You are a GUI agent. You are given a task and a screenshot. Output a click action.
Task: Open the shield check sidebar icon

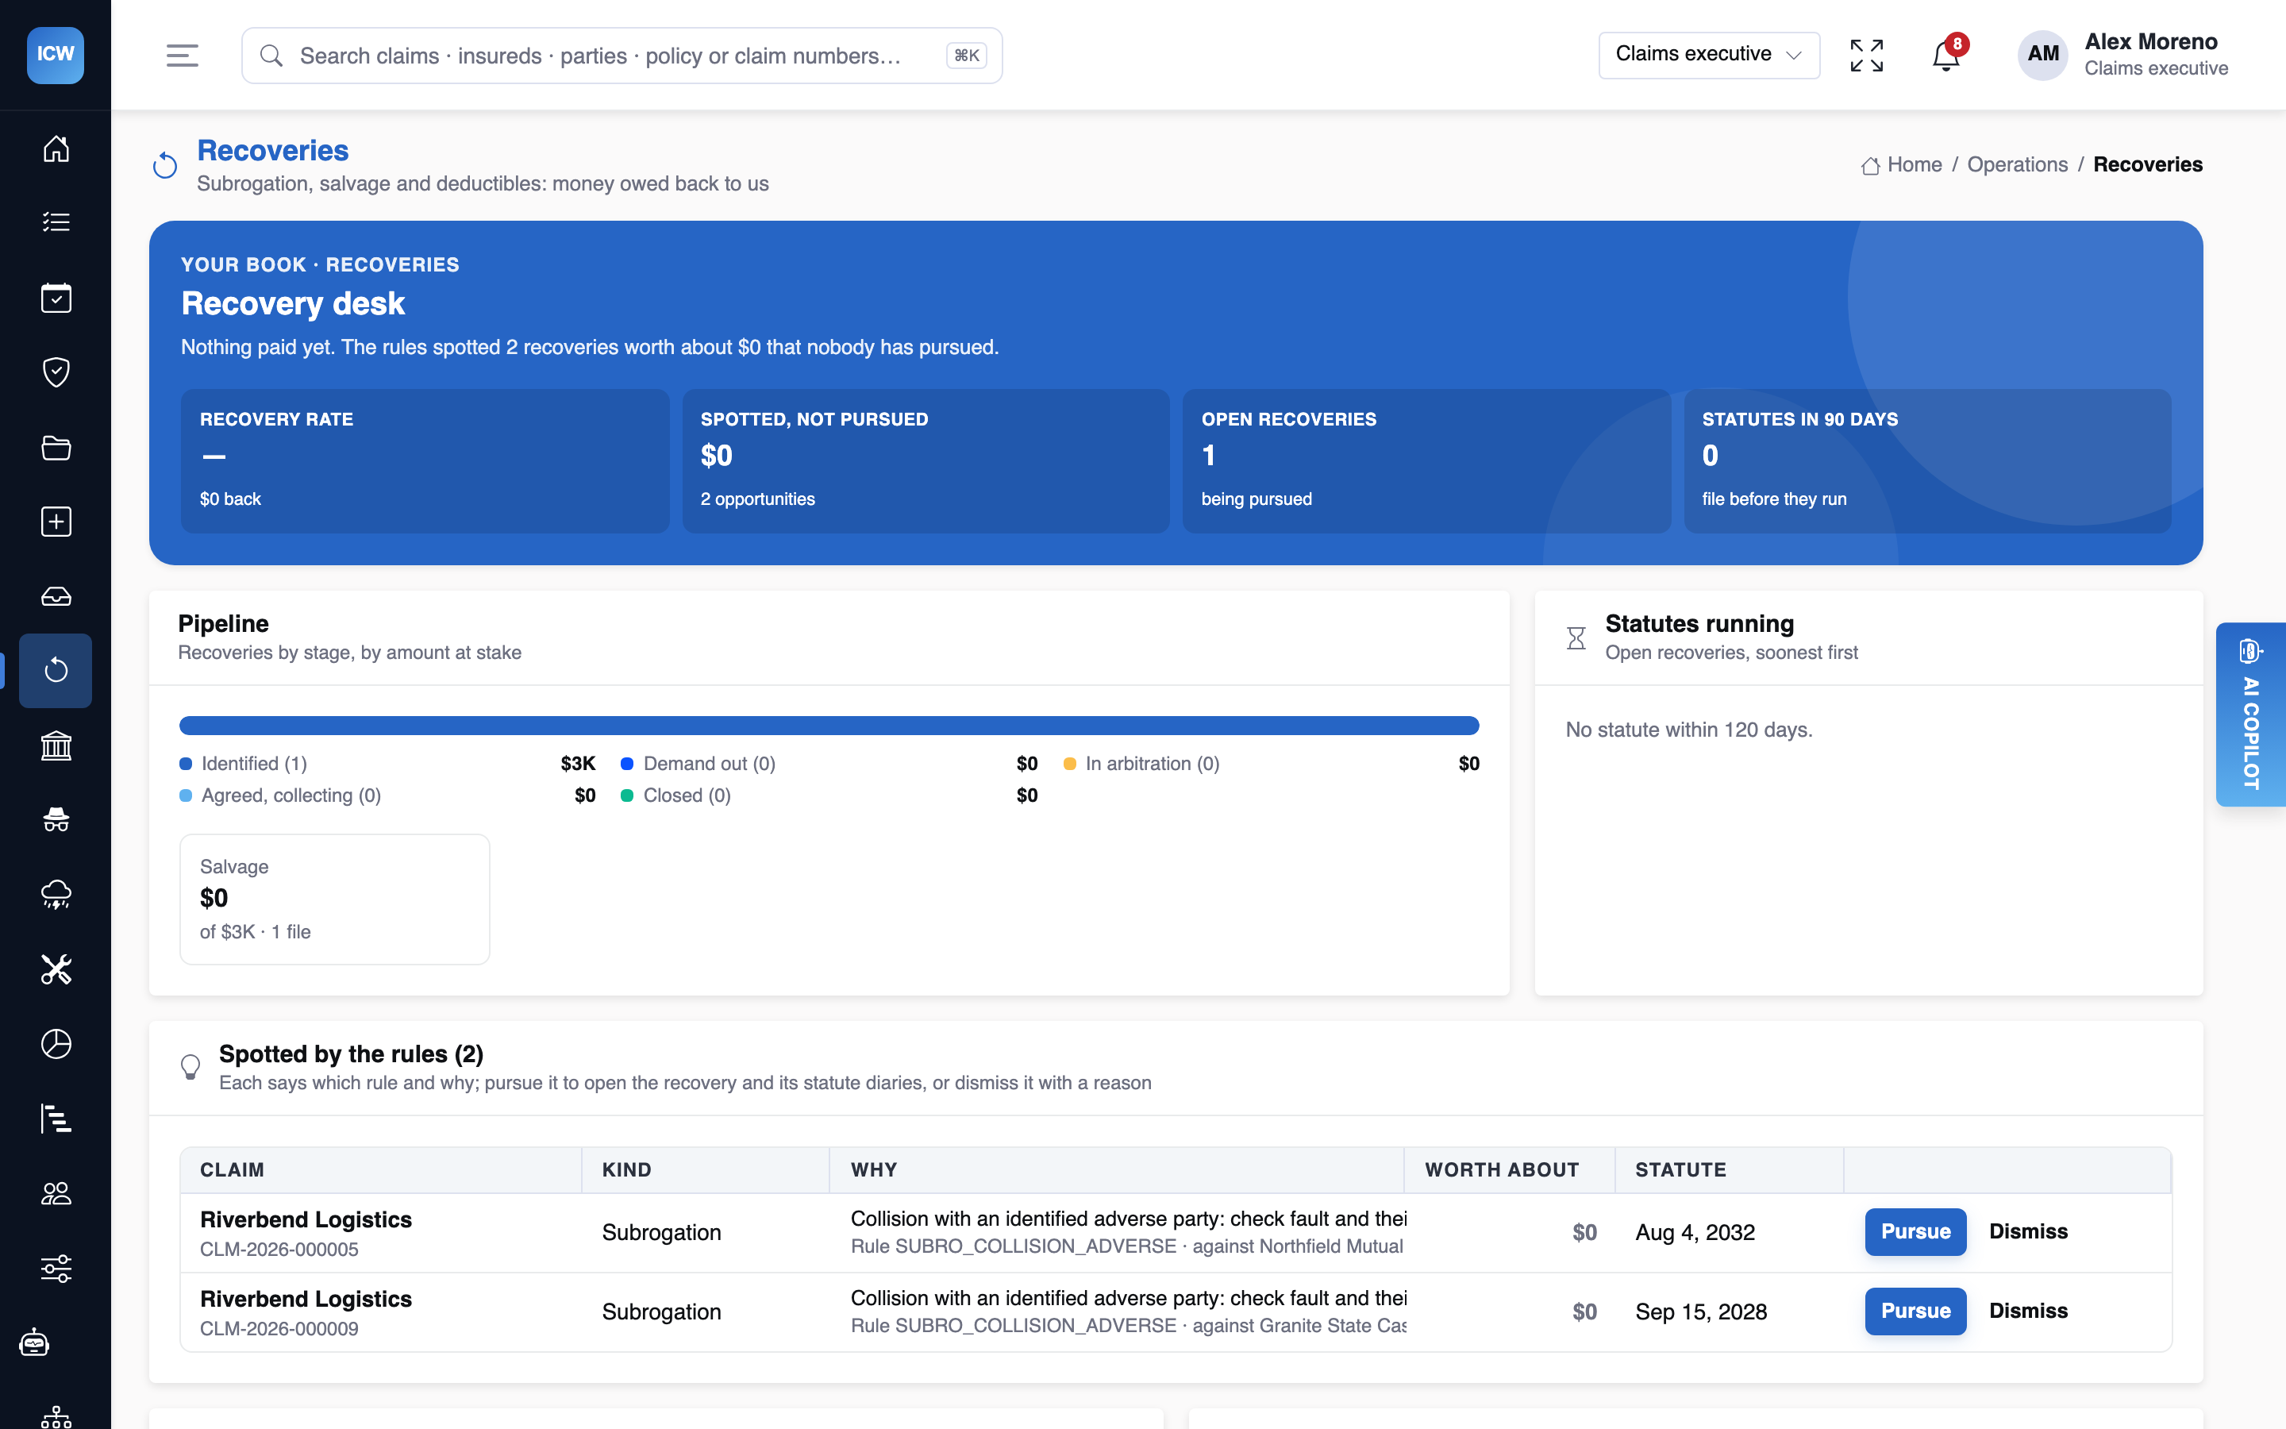pyautogui.click(x=56, y=372)
